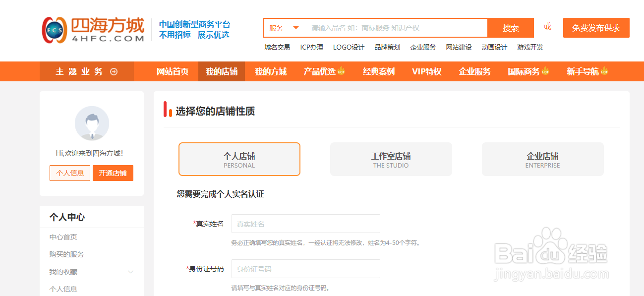Click the 企业服务 link under the search box
This screenshot has width=644, height=296.
423,47
